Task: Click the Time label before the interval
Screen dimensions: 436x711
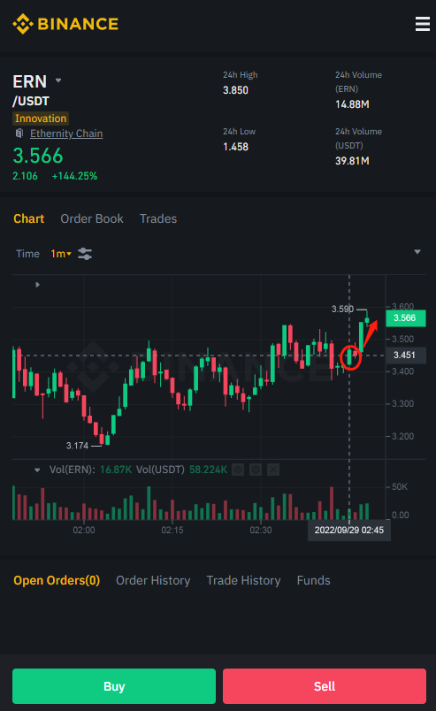Action: [27, 254]
